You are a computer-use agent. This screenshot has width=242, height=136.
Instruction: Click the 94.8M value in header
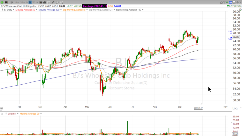[x=117, y=6]
